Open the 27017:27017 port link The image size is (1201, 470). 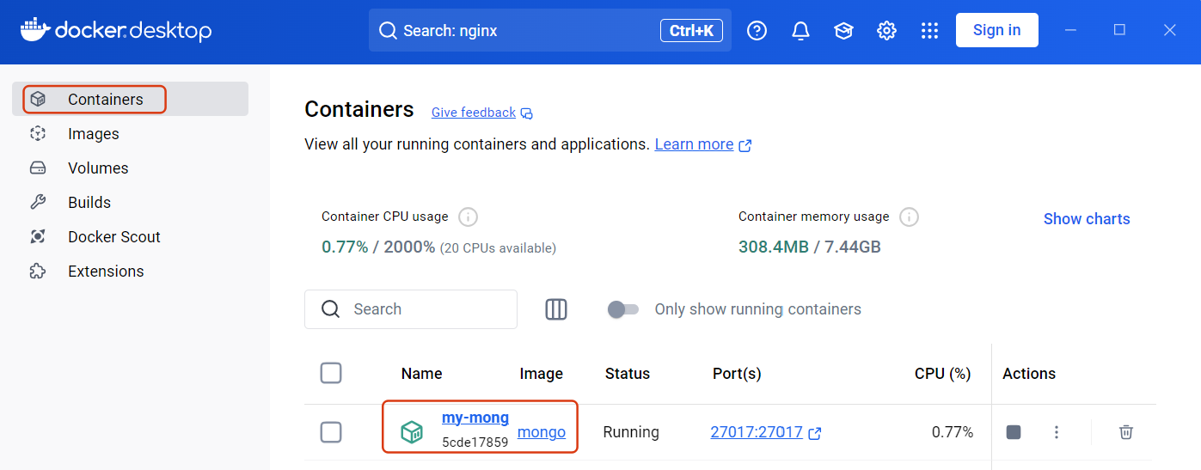pyautogui.click(x=757, y=432)
